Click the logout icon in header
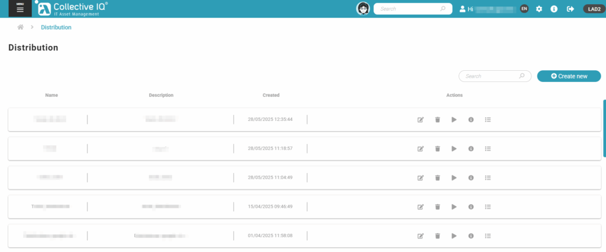606x252 pixels. (570, 9)
